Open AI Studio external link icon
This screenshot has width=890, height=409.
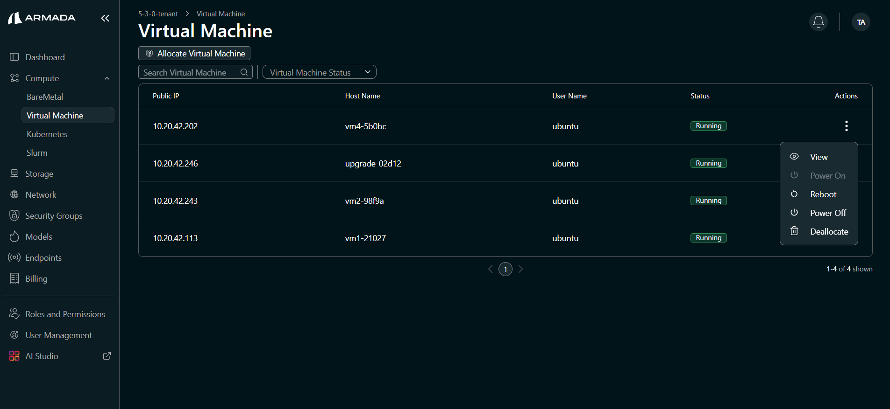(107, 356)
